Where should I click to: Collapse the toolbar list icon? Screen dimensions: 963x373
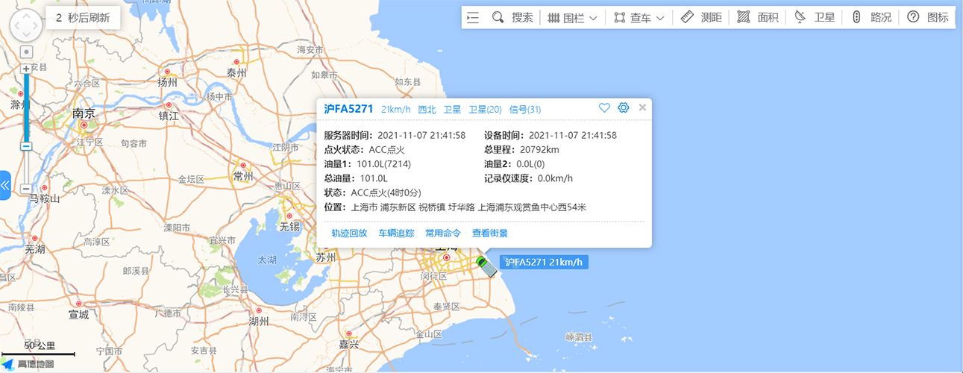(473, 17)
